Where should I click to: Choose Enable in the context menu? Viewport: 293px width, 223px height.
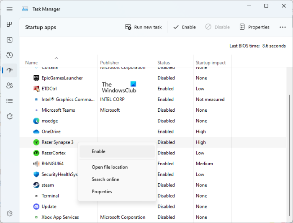pyautogui.click(x=98, y=151)
